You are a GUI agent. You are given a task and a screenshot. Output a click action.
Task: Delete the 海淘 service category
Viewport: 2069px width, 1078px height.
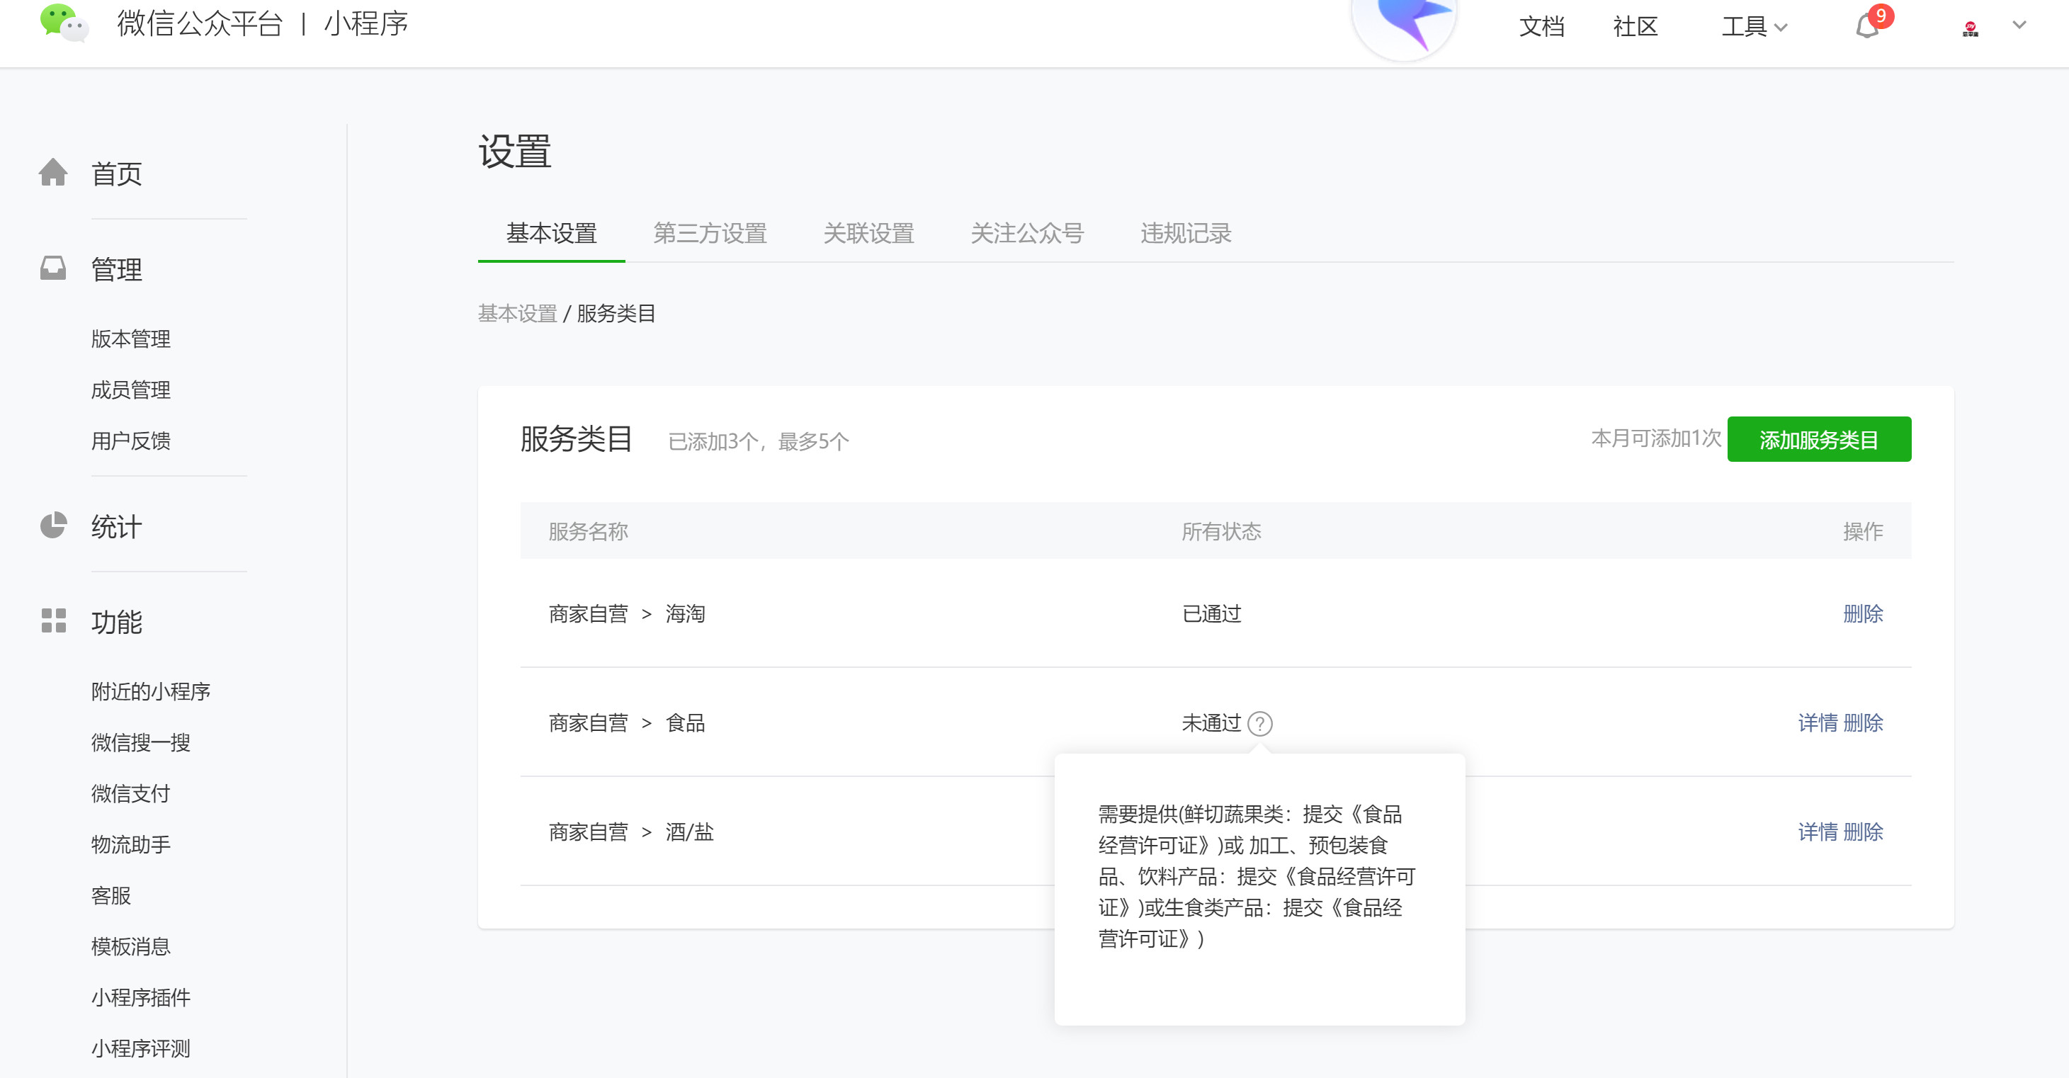1863,613
